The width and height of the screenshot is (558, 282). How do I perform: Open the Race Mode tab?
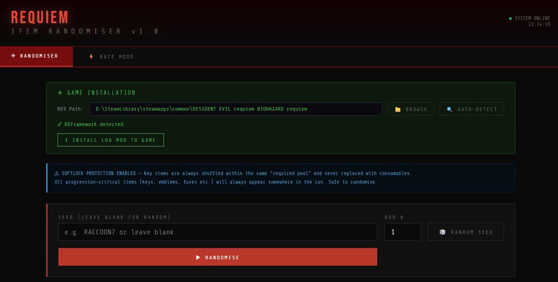coord(111,57)
